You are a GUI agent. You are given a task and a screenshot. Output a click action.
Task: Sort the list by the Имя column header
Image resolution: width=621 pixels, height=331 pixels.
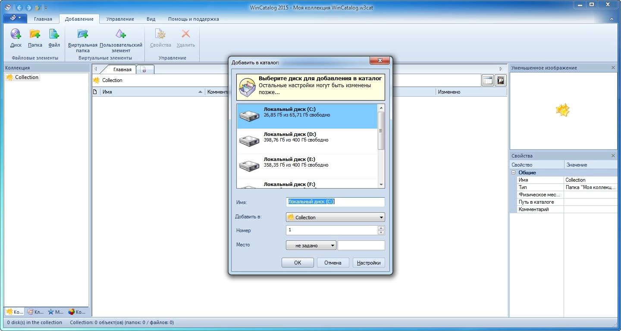point(153,92)
